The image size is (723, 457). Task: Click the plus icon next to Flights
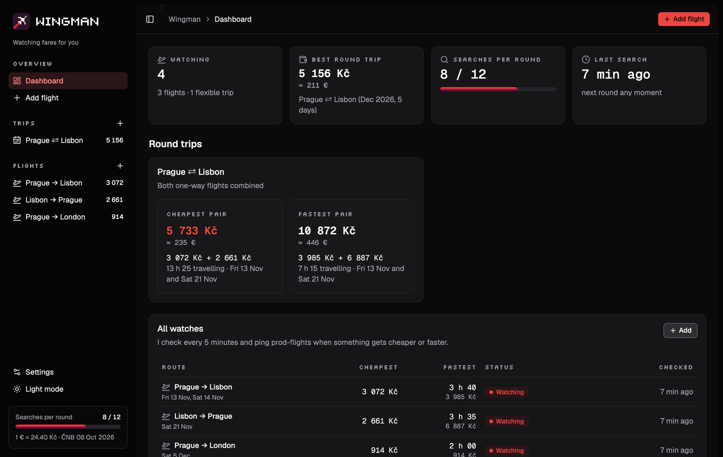click(120, 166)
